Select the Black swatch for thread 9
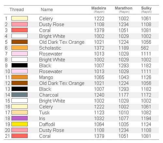The width and height of the screenshot is (163, 143). 20,65
